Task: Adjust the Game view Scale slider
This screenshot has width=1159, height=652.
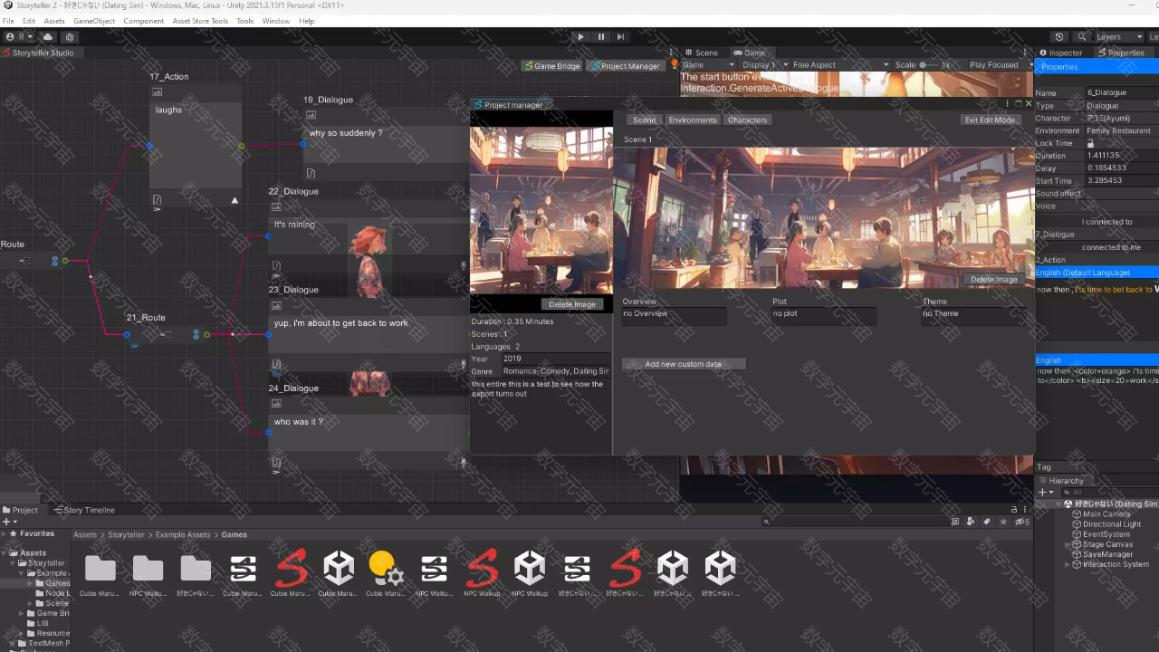Action: pyautogui.click(x=928, y=65)
